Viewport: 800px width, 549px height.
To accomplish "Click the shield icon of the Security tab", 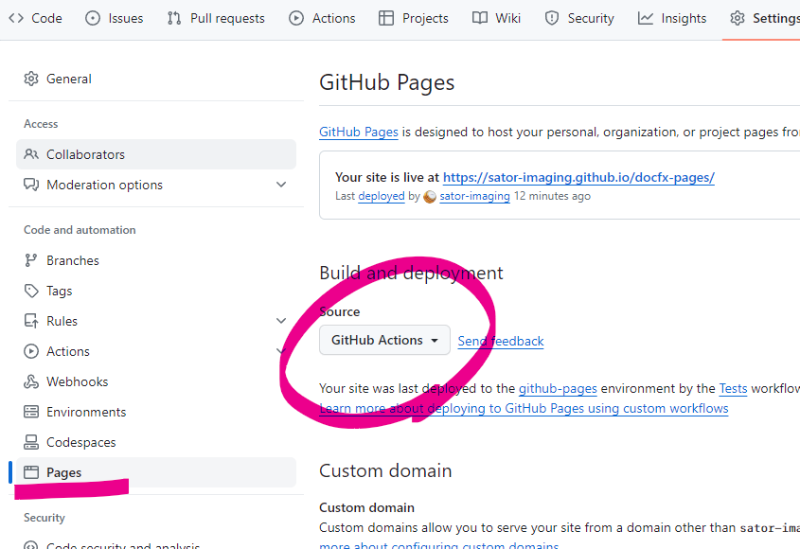I will point(552,18).
